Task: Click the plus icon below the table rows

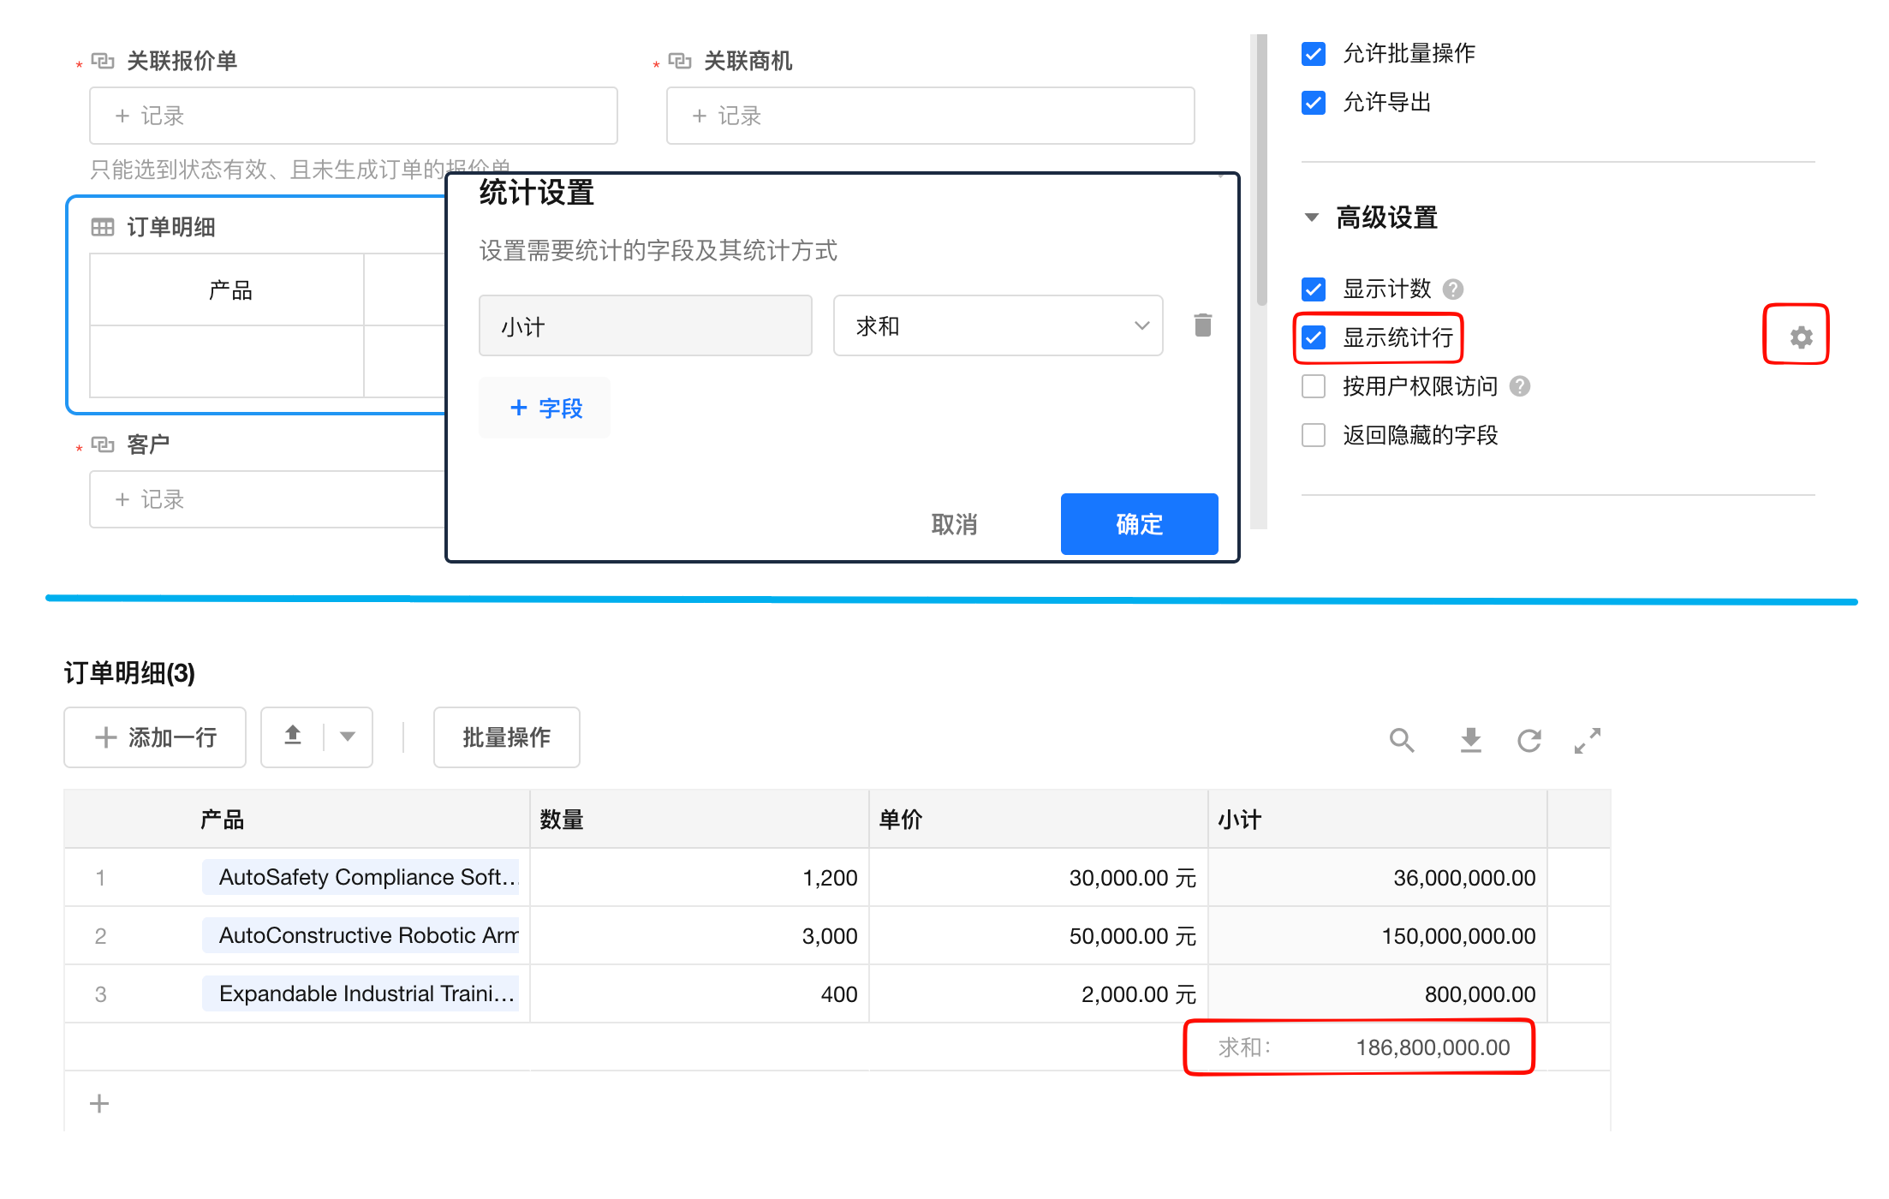Action: [99, 1103]
